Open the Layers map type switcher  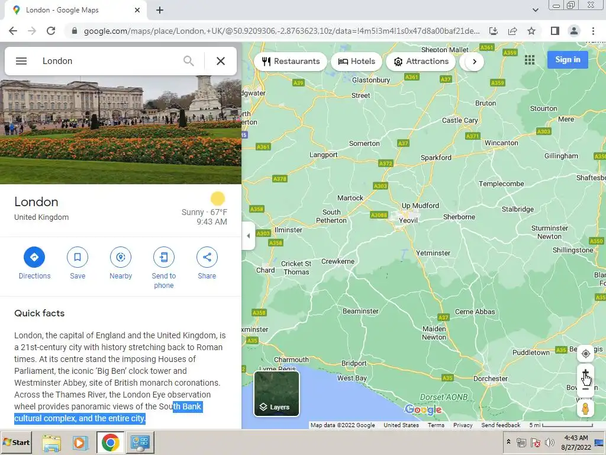277,393
